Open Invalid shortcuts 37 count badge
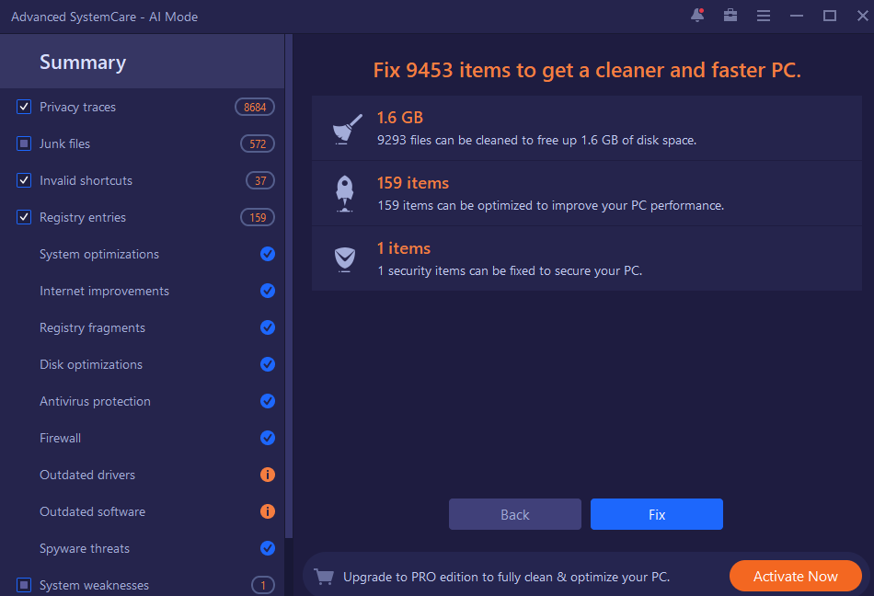874x596 pixels. point(260,180)
